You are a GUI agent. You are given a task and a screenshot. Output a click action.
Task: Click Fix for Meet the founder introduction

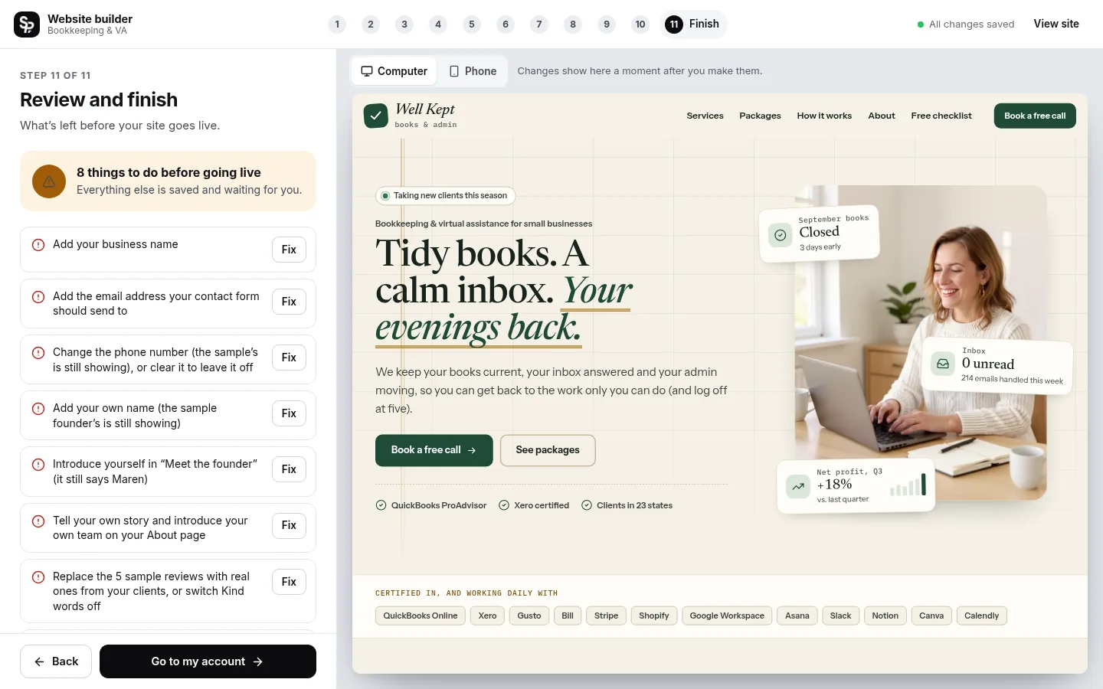289,469
